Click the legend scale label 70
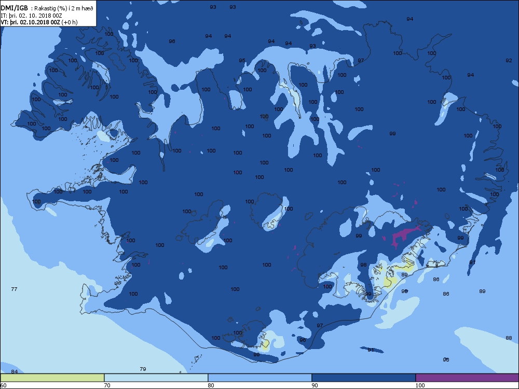519x389 pixels. tap(107, 385)
